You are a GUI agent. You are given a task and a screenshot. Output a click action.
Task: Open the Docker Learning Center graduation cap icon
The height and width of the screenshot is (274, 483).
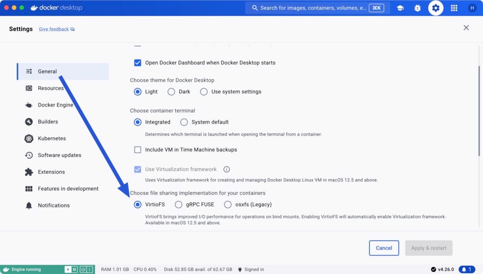click(399, 8)
